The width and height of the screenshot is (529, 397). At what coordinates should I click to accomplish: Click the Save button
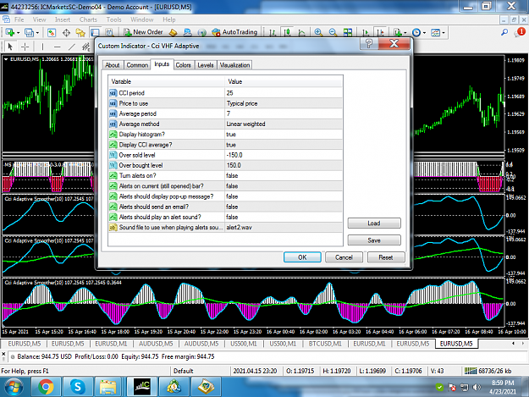pos(374,240)
